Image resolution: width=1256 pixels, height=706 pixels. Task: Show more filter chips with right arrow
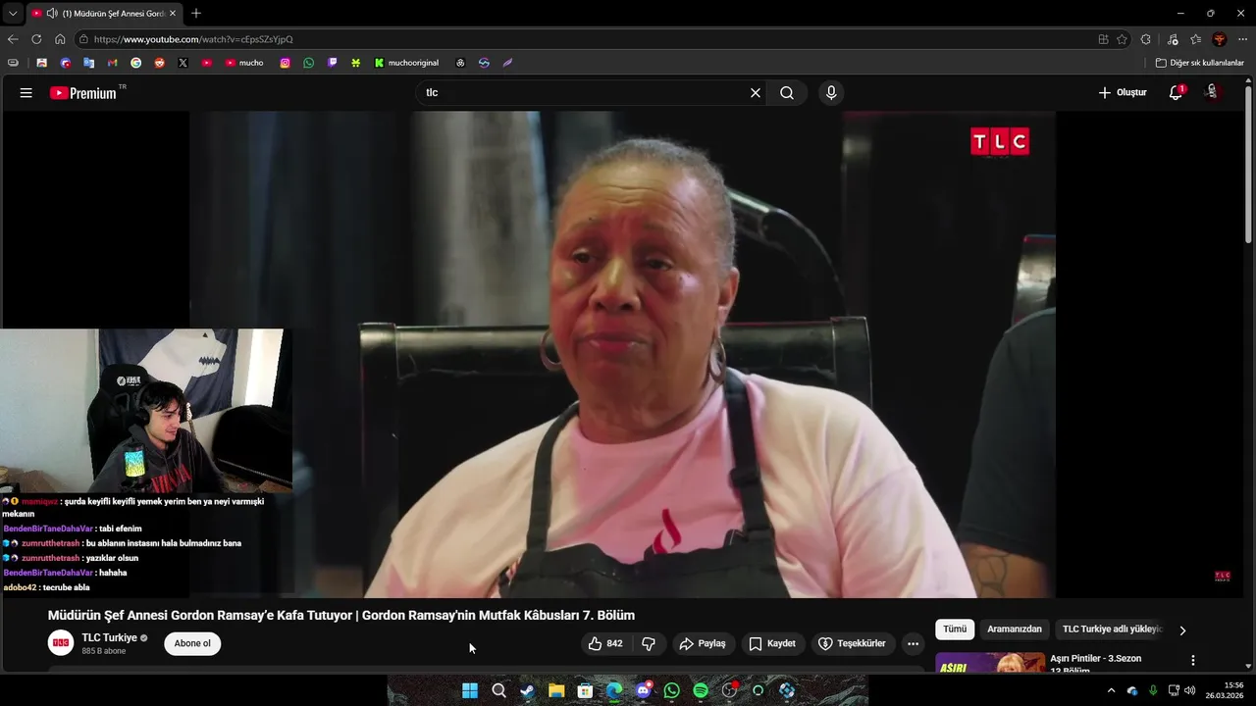click(1182, 630)
